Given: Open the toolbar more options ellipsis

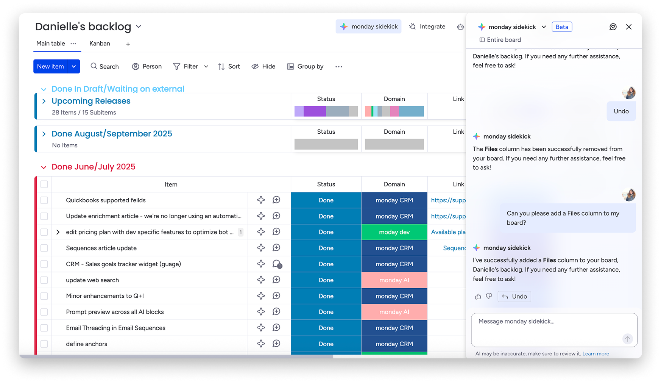Looking at the screenshot, I should click(339, 66).
